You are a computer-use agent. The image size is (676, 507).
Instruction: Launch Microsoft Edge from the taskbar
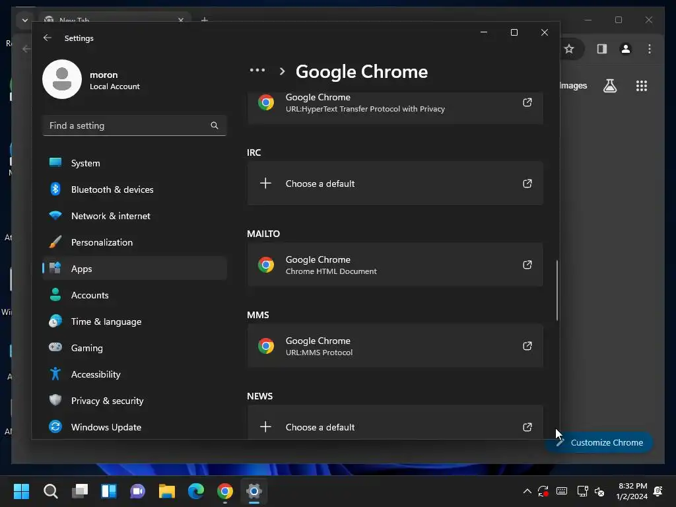196,491
